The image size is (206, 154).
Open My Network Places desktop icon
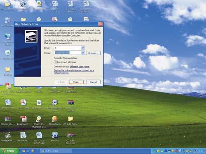pyautogui.click(x=8, y=36)
